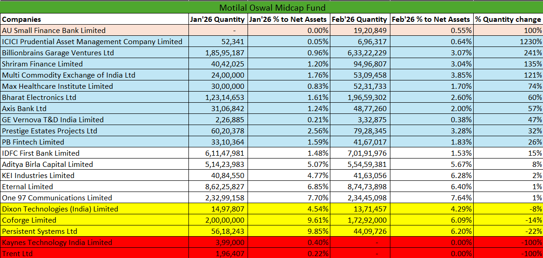Select the 30,00,000 Jan'26 quantity cell
Screen dimensions: 543x258
[218, 86]
